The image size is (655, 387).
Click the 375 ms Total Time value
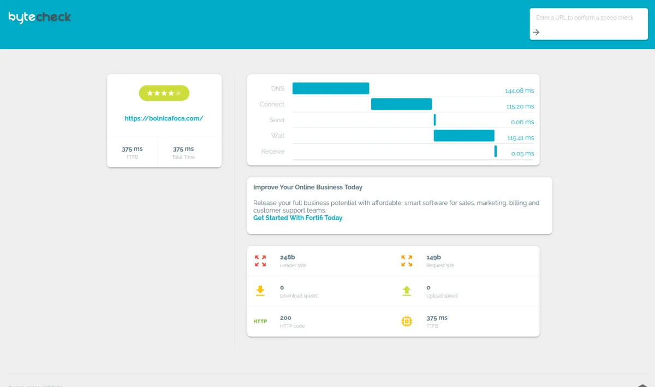[x=183, y=149]
